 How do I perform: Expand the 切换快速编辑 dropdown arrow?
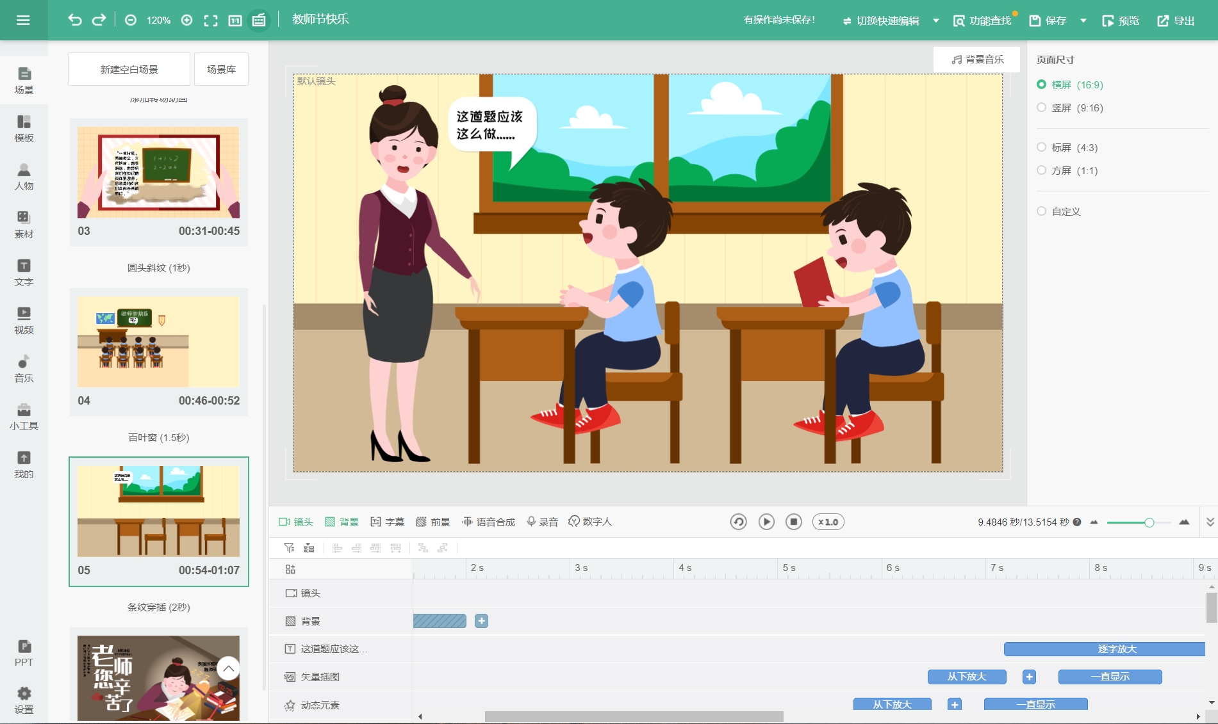(x=936, y=20)
